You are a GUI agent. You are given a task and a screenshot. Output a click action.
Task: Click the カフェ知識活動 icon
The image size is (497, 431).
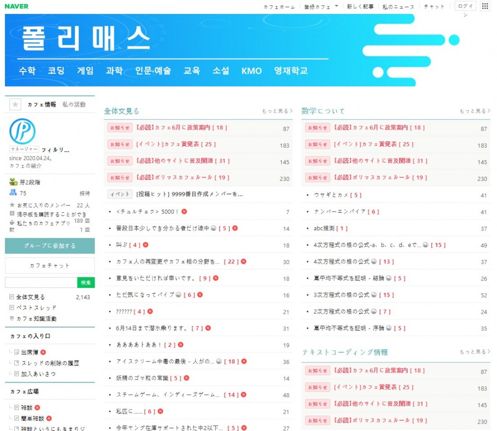point(12,318)
